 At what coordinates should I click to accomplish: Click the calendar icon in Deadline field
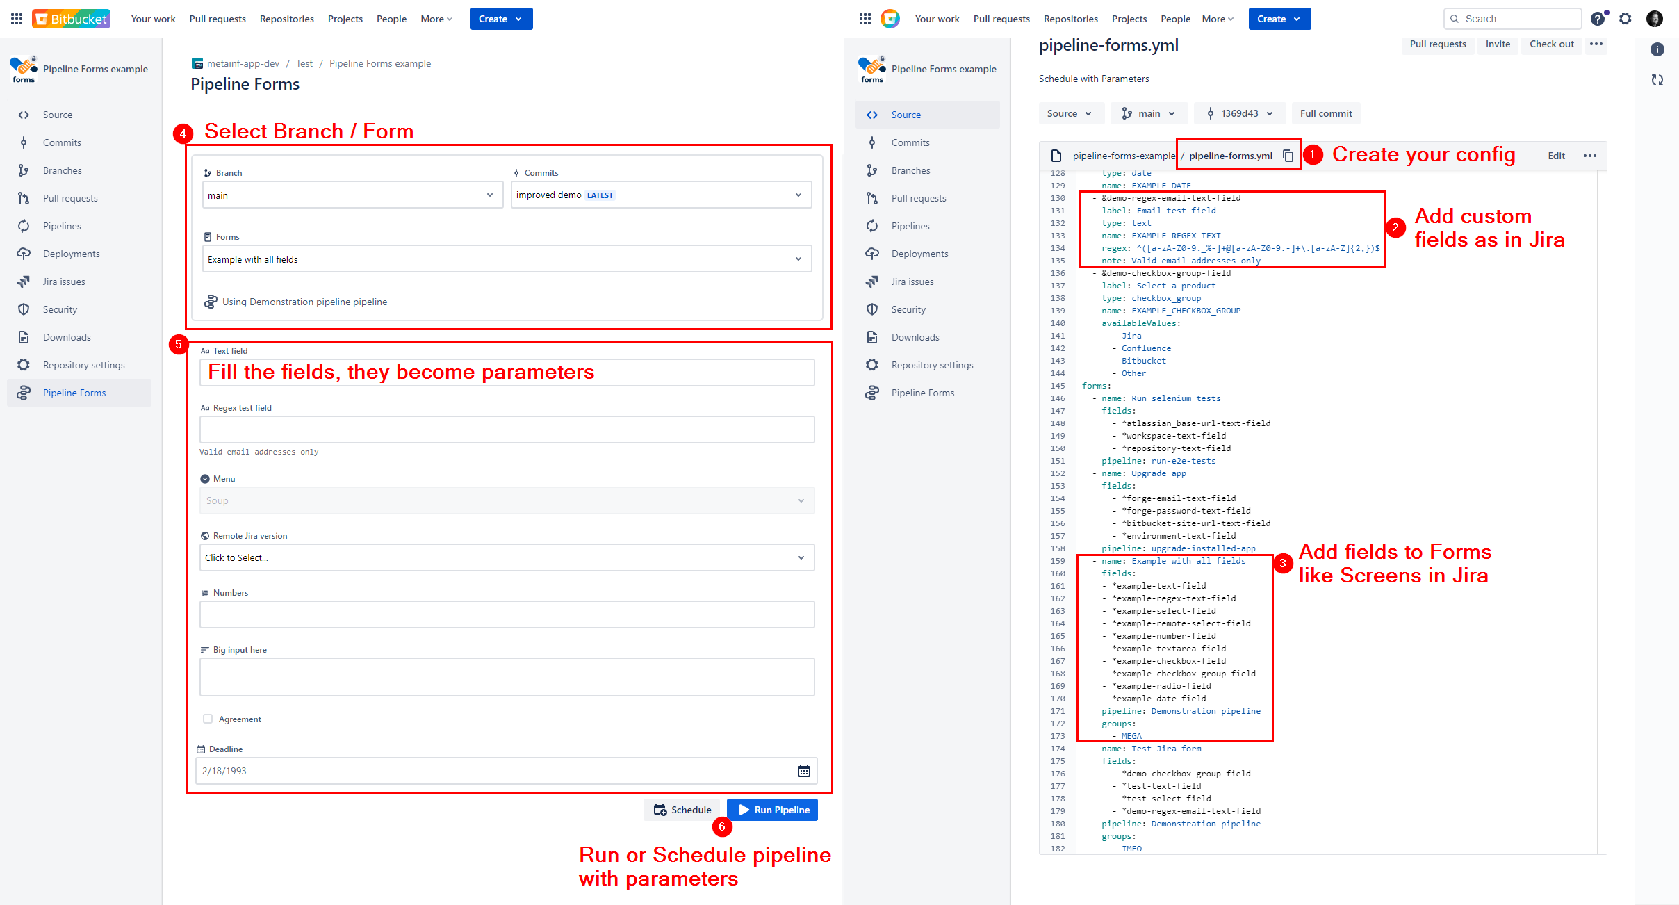803,771
